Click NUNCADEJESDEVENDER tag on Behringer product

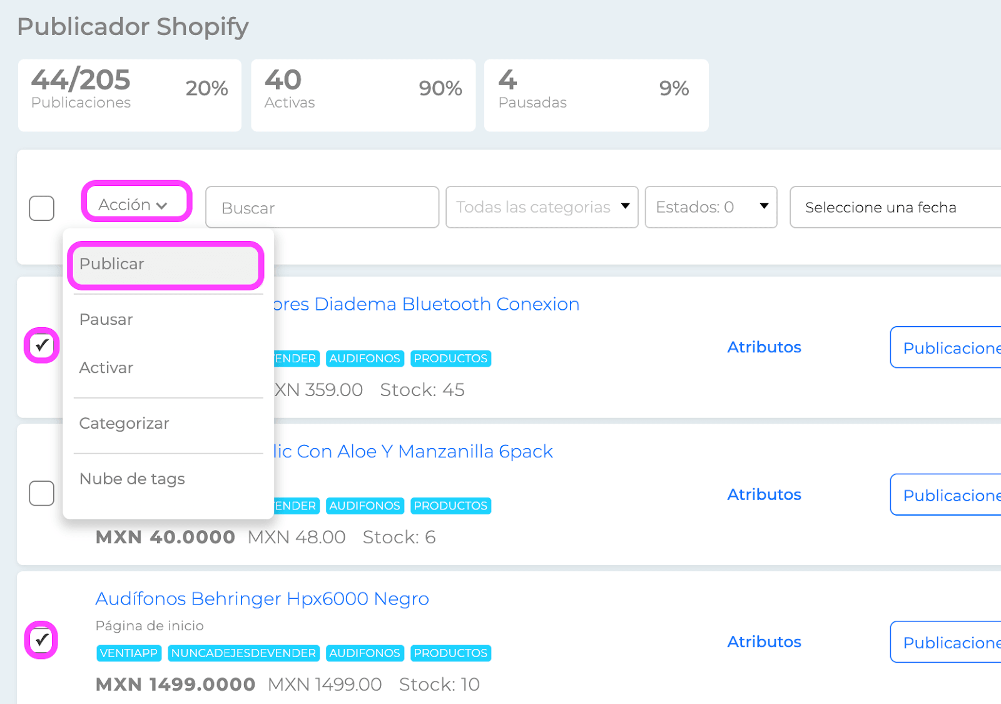click(243, 653)
